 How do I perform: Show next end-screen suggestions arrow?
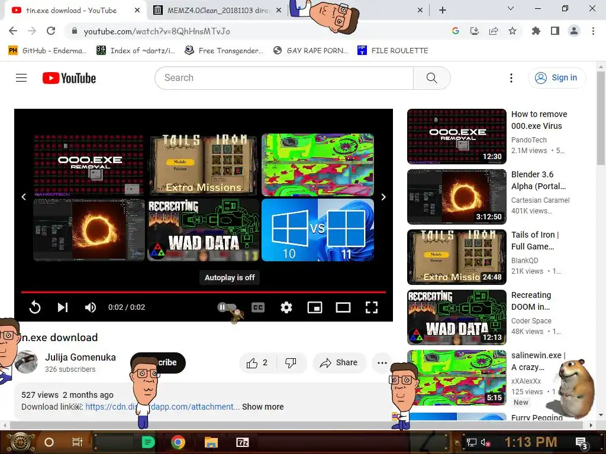[383, 197]
